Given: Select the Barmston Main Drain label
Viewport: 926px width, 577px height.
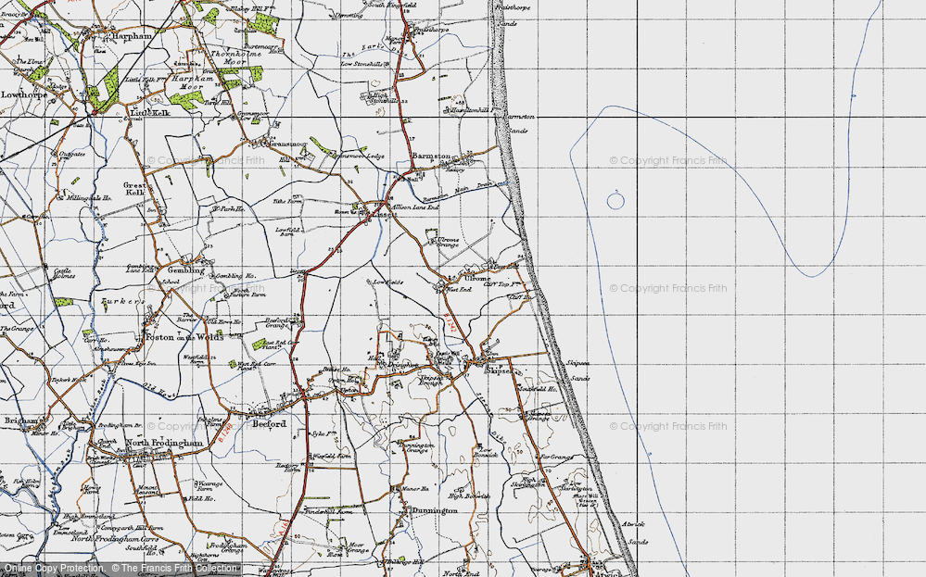Looking at the screenshot, I should (x=458, y=193).
